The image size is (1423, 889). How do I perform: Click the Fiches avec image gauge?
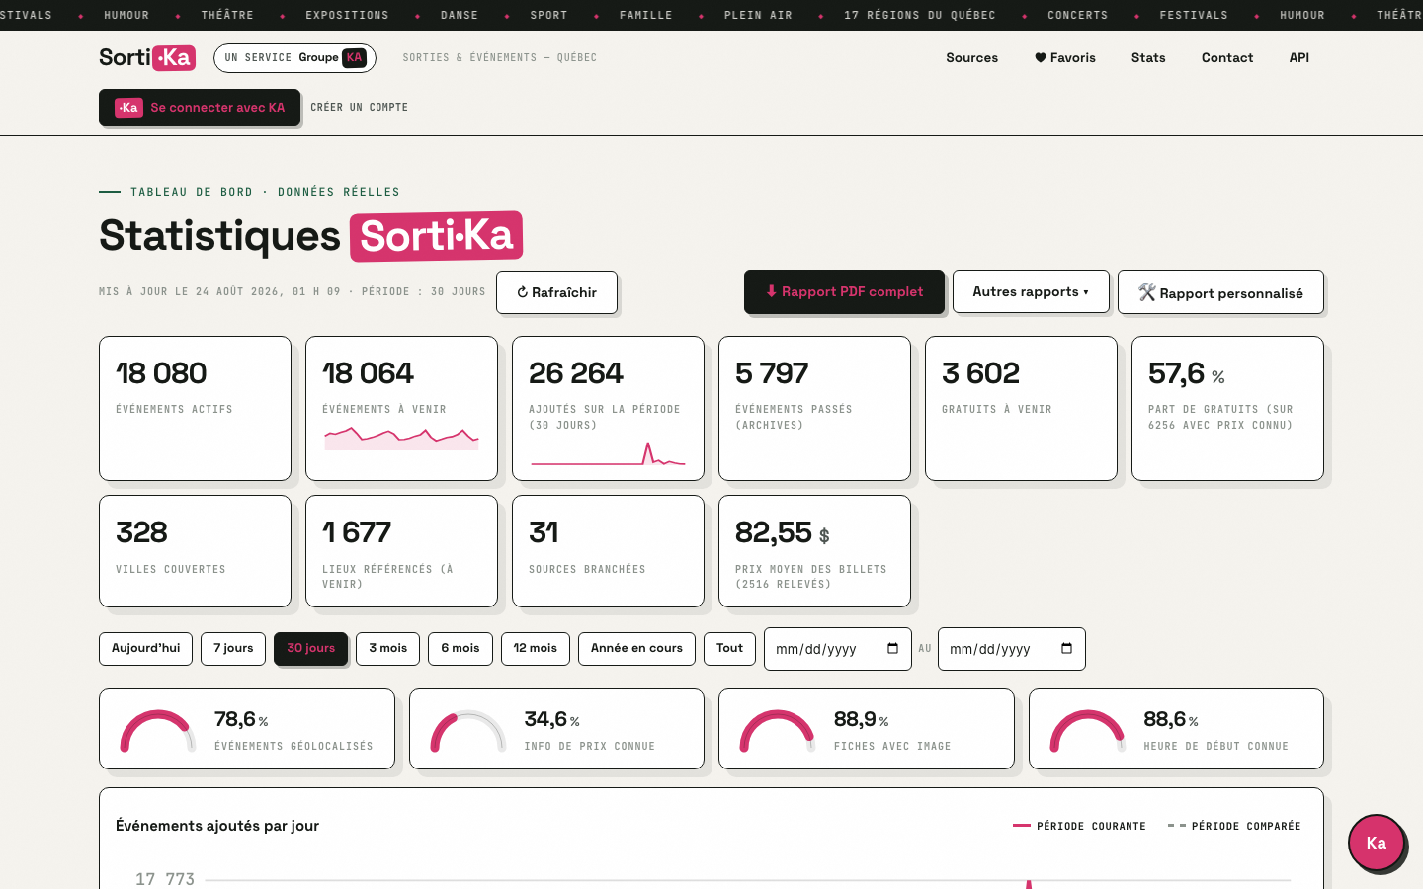pos(867,729)
